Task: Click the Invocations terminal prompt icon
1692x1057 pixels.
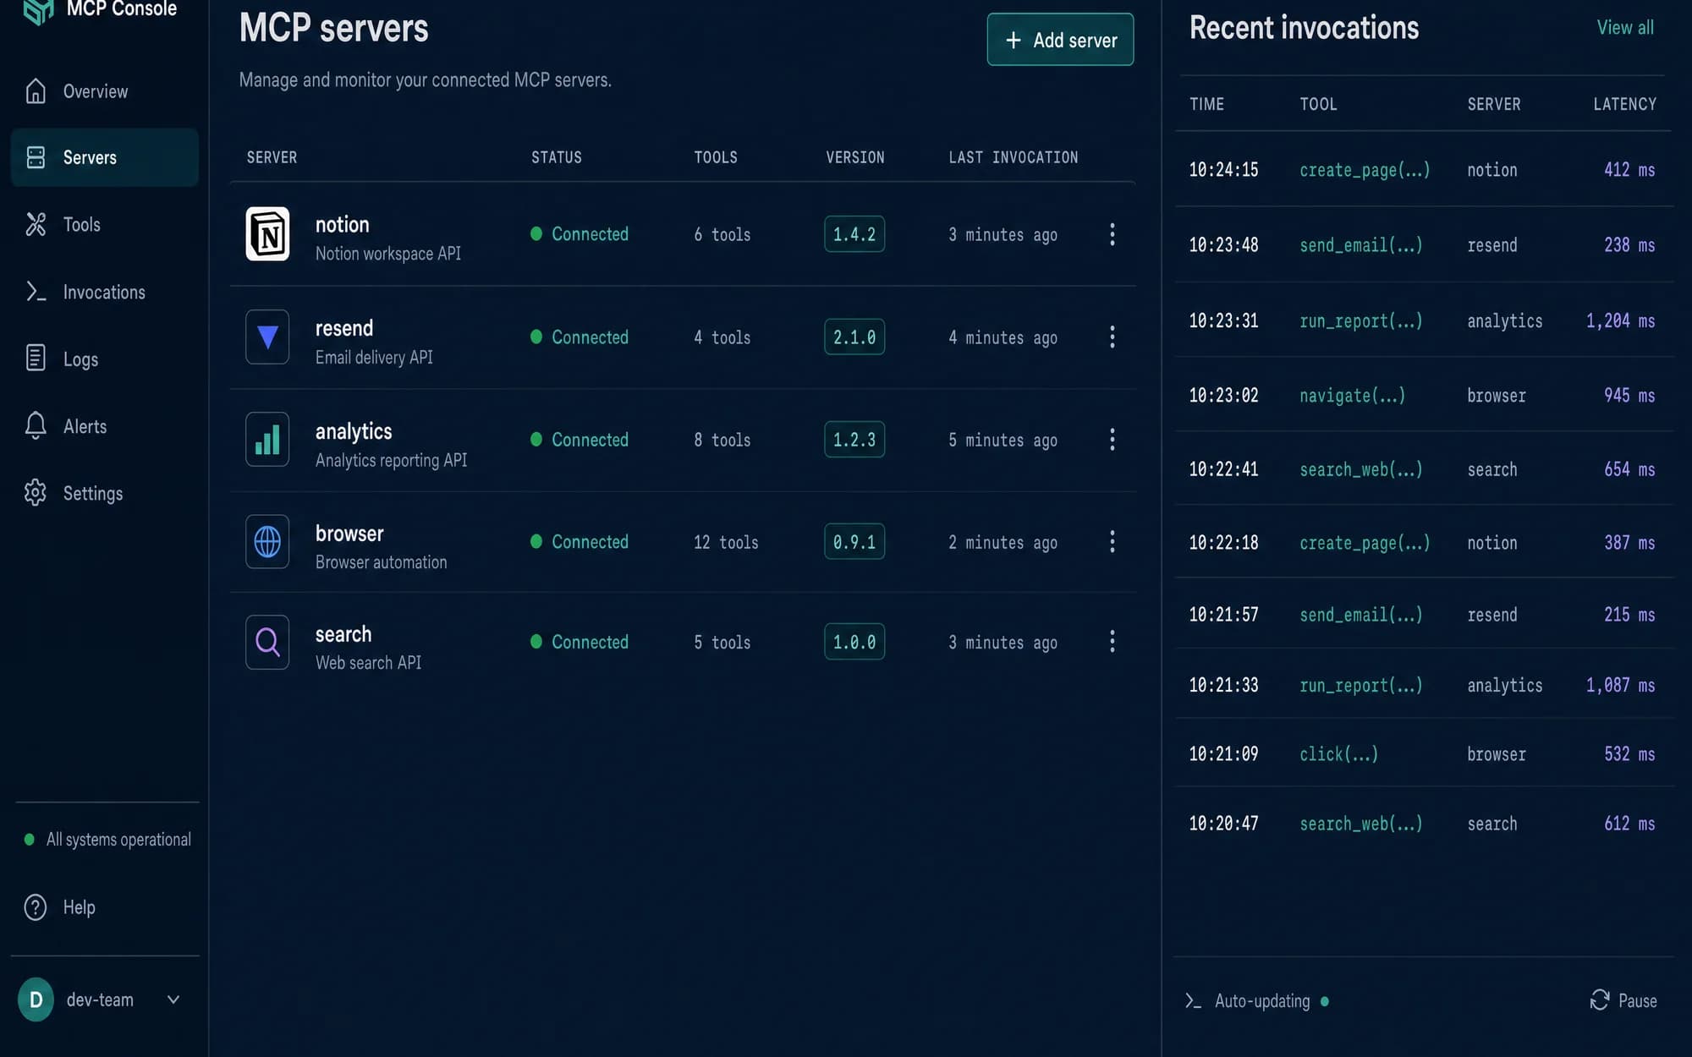Action: (x=36, y=292)
